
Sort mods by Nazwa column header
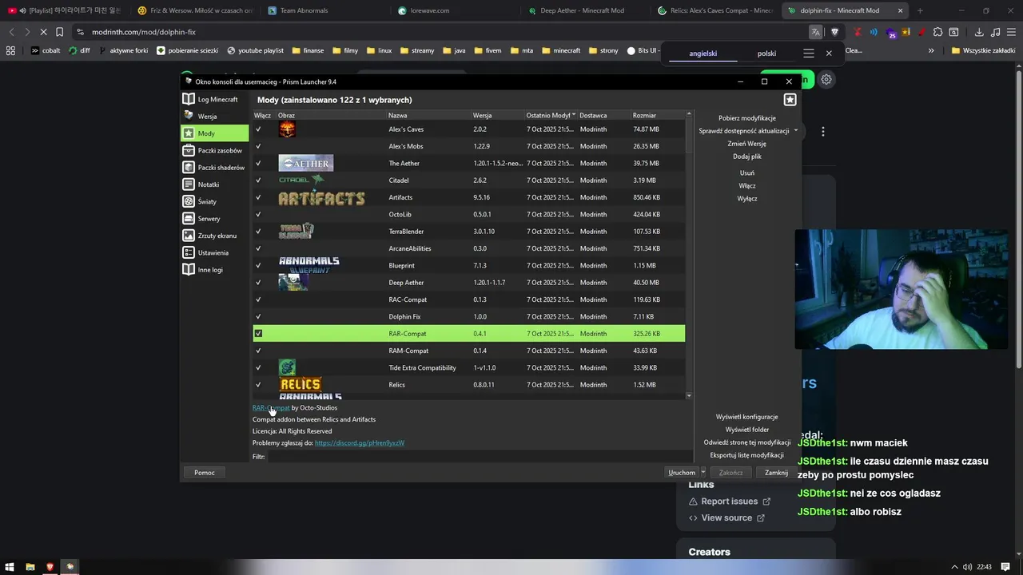coord(428,116)
